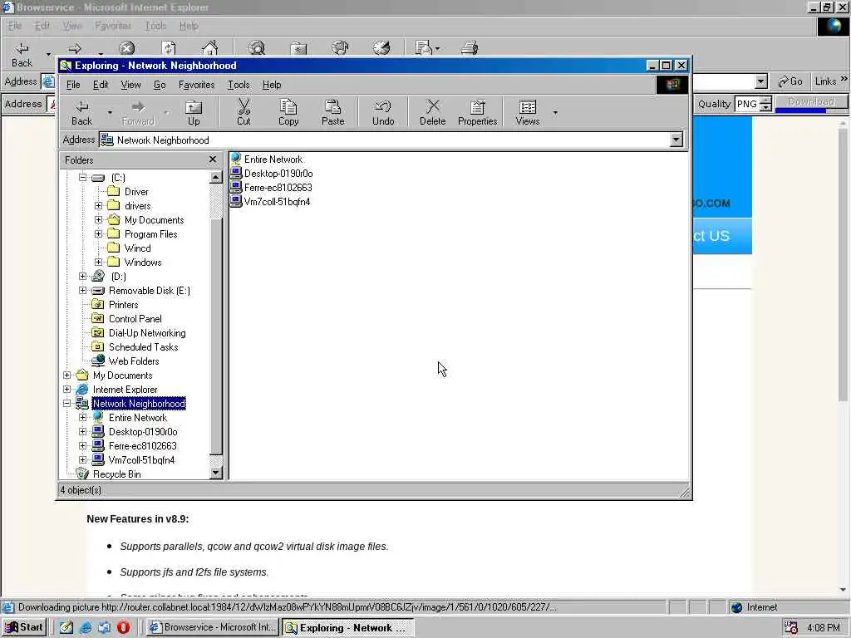Expand the drivers folder node
Viewport: 851px width, 638px height.
[98, 206]
